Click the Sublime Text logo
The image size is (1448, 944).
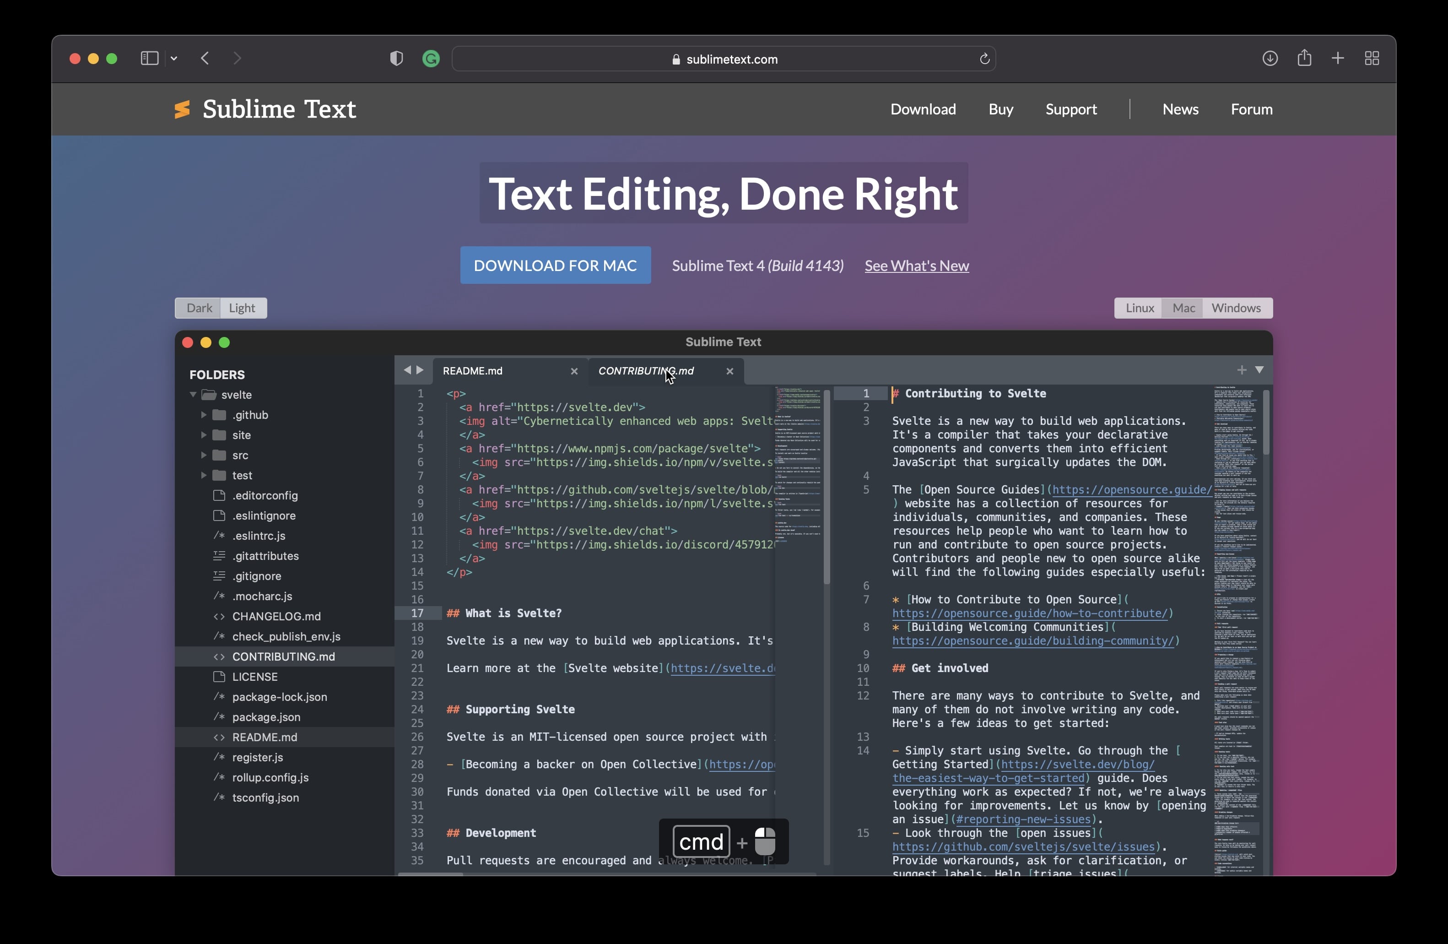coord(265,109)
